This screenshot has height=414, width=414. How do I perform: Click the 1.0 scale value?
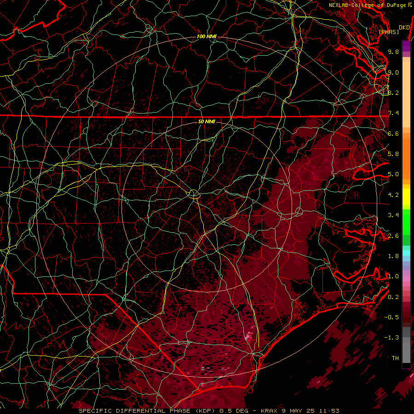point(393,276)
